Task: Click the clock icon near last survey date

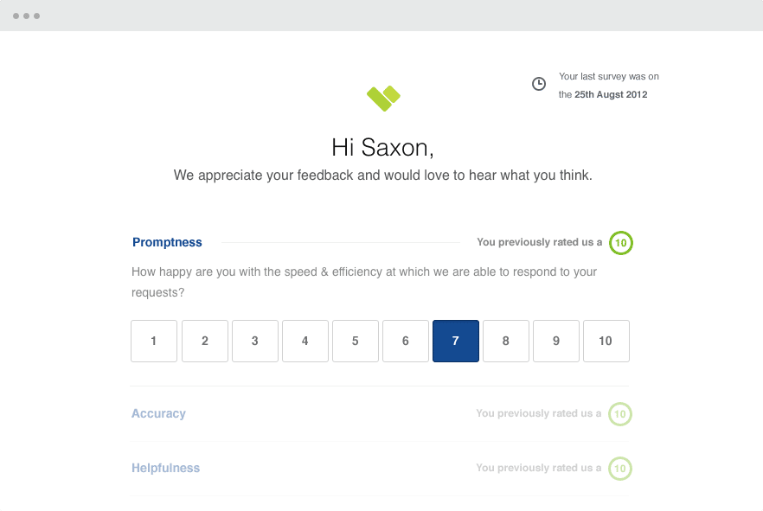Action: (539, 84)
